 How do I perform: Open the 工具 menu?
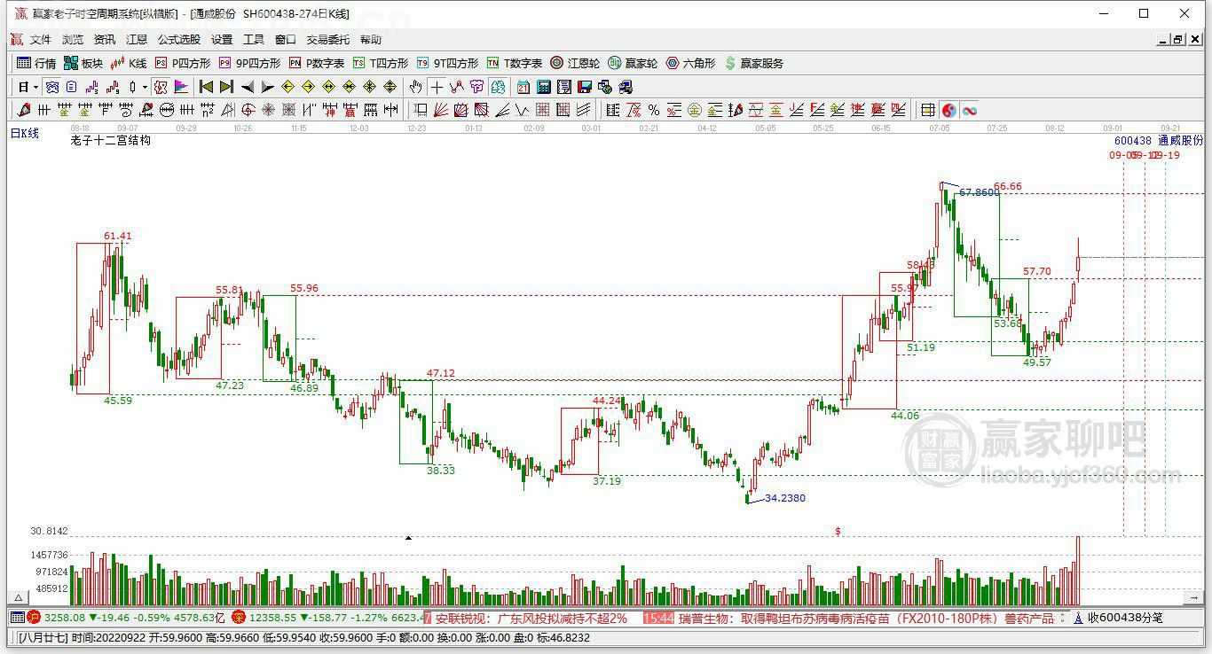pyautogui.click(x=254, y=40)
